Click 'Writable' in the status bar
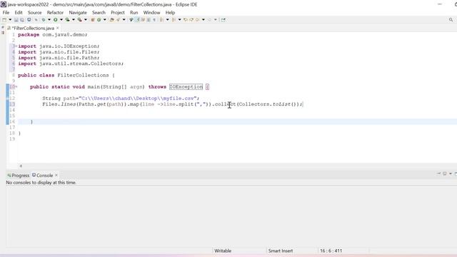The width and height of the screenshot is (457, 257). coord(223,251)
